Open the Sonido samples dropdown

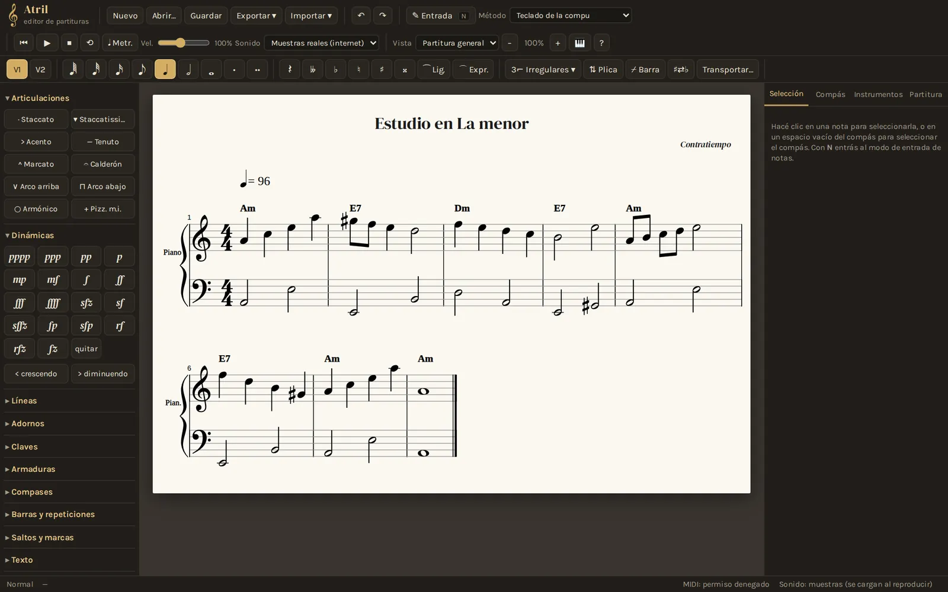[x=322, y=43]
